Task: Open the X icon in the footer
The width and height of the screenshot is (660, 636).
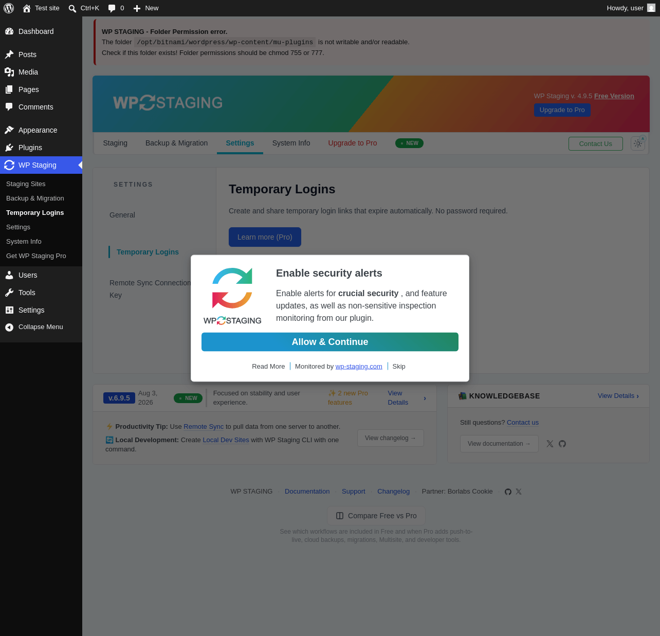Action: pos(519,492)
